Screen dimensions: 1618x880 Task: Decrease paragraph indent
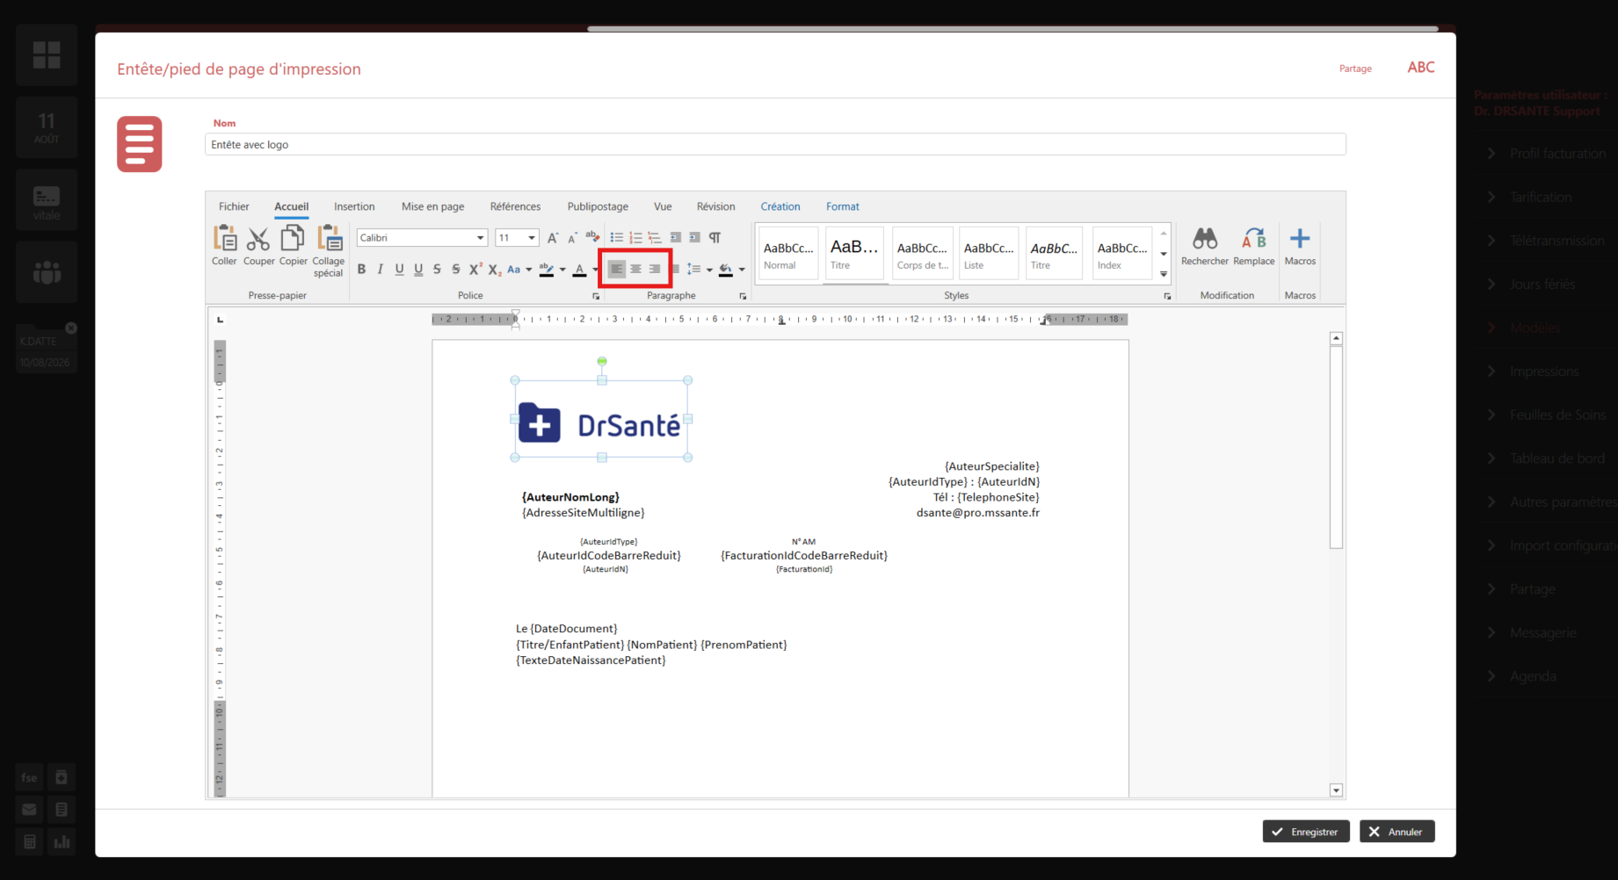point(675,238)
